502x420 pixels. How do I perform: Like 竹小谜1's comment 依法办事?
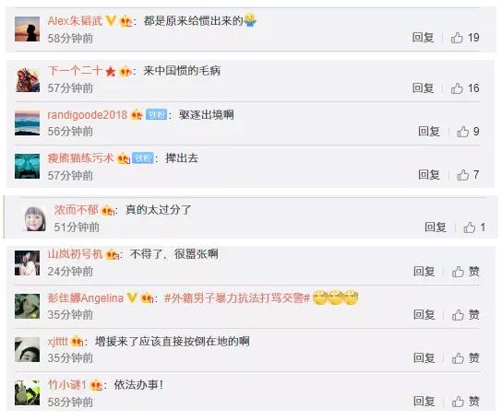[x=458, y=402]
